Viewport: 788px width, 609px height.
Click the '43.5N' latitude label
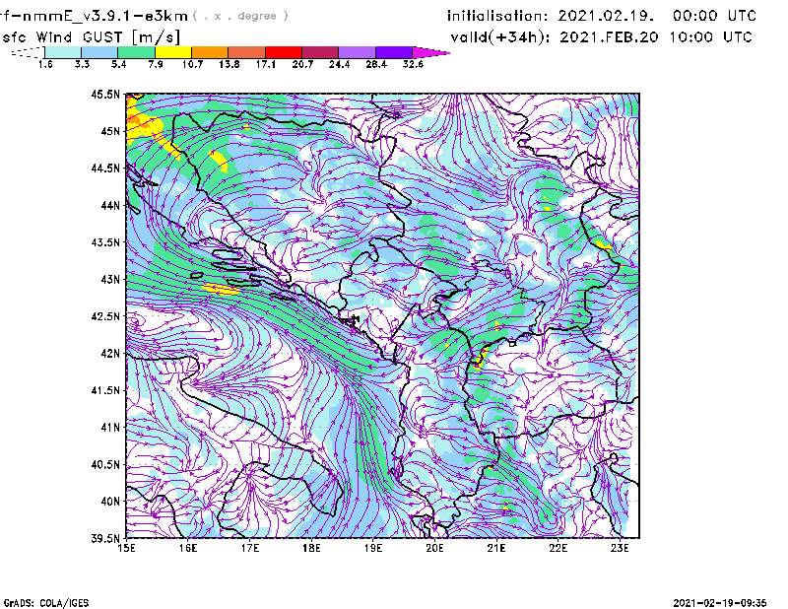point(105,242)
